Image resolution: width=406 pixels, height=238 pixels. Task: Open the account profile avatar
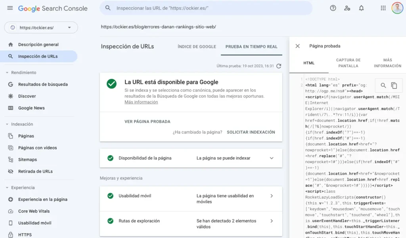397,8
